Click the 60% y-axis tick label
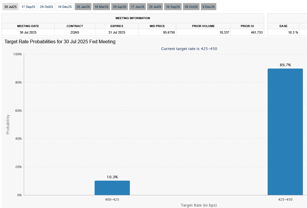Image resolution: width=307 pixels, height=208 pixels. click(x=19, y=111)
